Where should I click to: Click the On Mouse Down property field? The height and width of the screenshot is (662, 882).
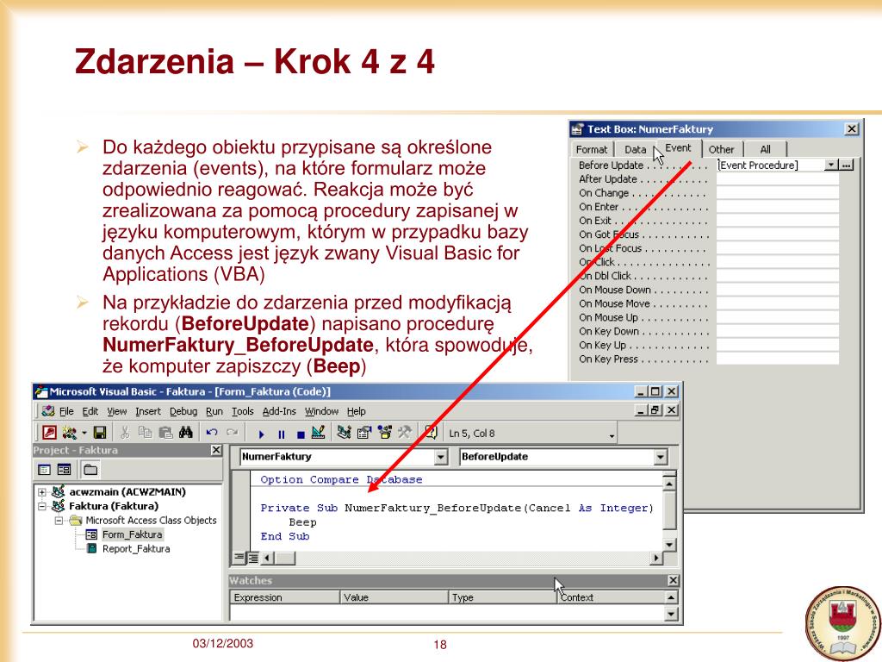778,290
